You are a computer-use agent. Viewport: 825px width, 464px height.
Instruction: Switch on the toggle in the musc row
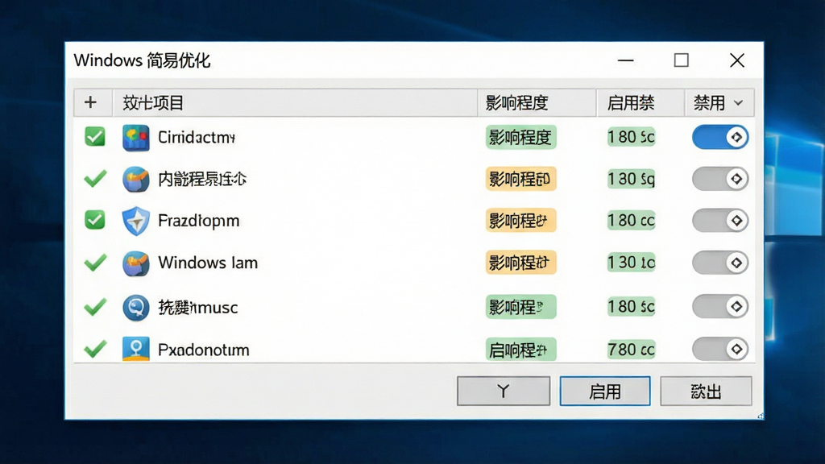pos(719,306)
